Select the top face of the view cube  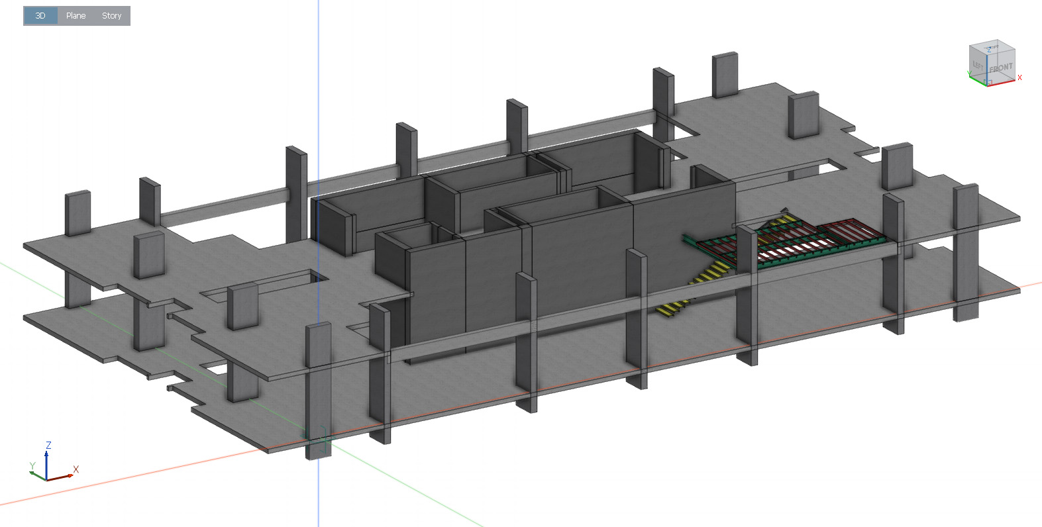point(992,48)
